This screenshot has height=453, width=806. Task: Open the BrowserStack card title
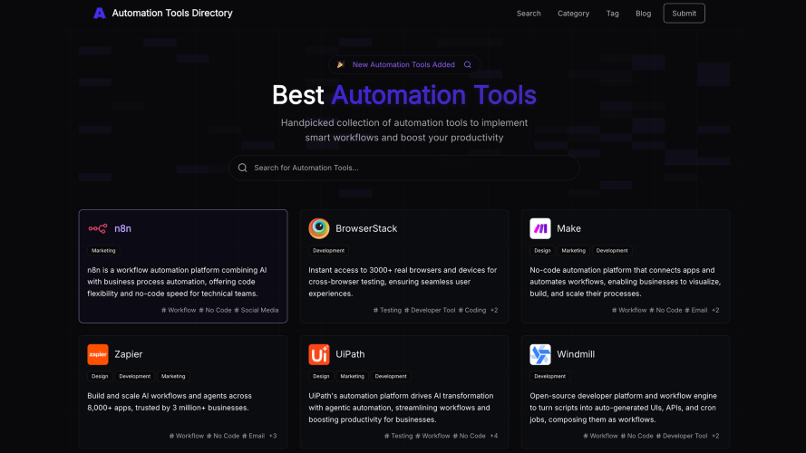tap(366, 228)
